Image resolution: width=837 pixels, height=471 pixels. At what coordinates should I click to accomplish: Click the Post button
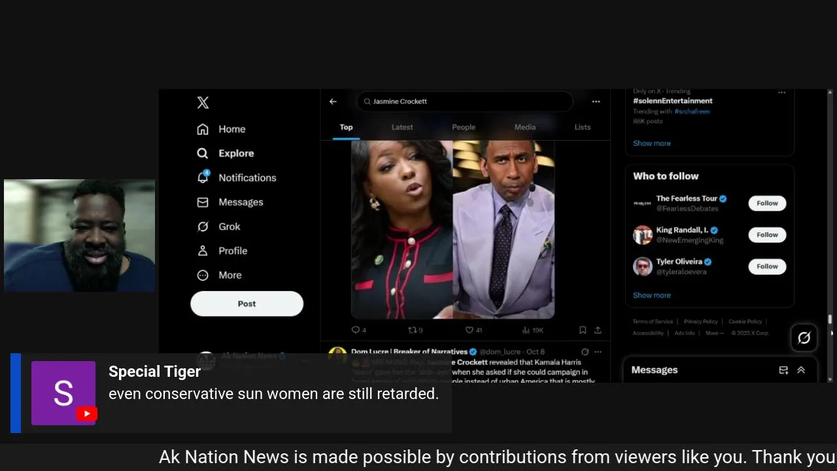(247, 304)
